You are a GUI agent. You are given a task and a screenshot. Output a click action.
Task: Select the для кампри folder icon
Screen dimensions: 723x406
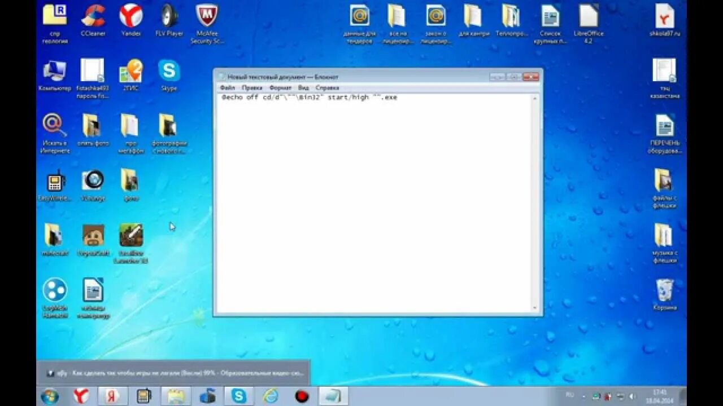coord(473,21)
